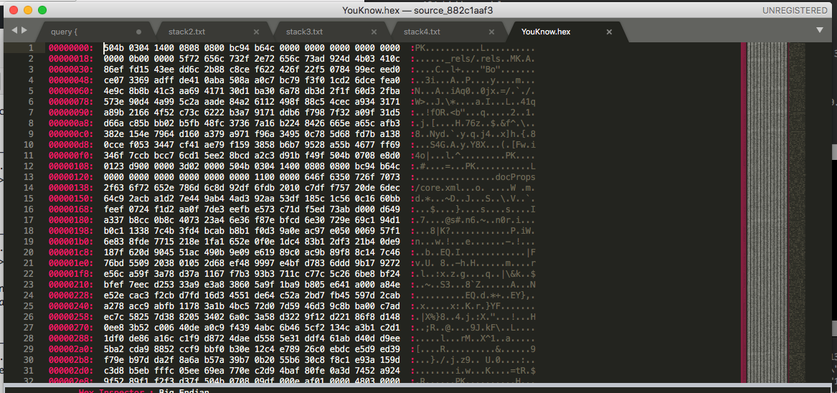
Task: Click the previous tab arrow
Action: (x=14, y=31)
